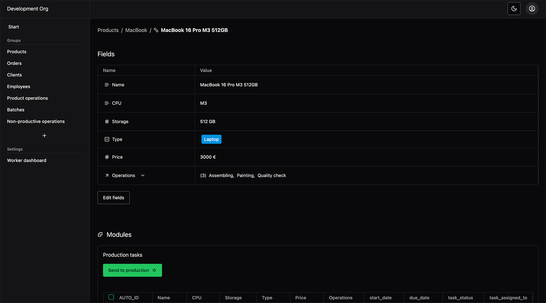The height and width of the screenshot is (303, 546).
Task: Click the link icon beside the MacBook 16 Pro title
Action: click(x=156, y=30)
